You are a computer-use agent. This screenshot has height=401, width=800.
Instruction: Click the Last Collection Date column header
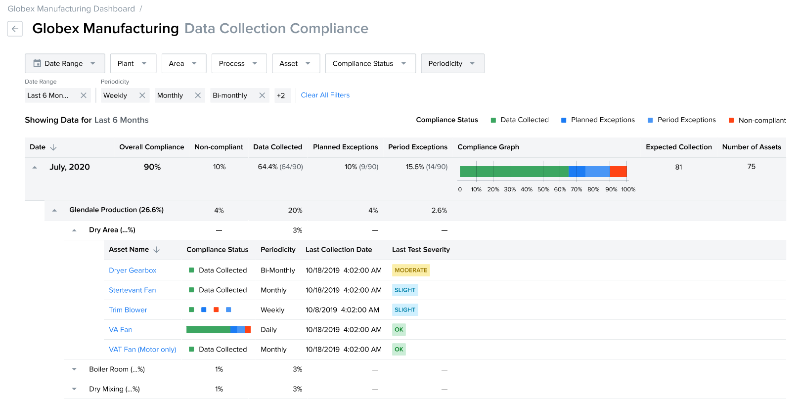[x=339, y=250]
